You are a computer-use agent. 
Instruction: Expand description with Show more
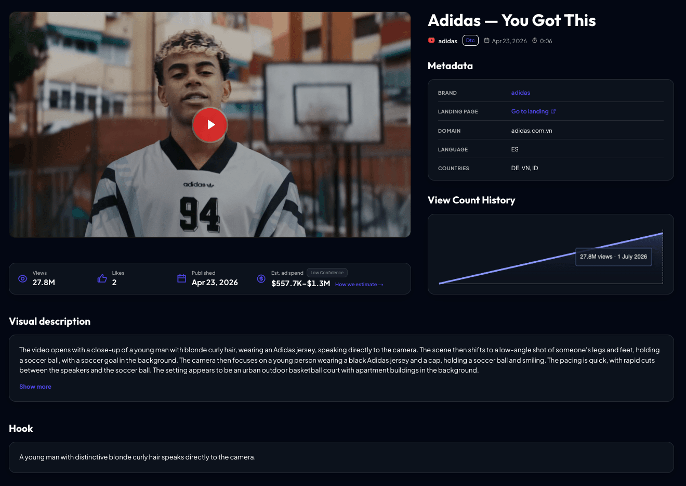(x=35, y=387)
